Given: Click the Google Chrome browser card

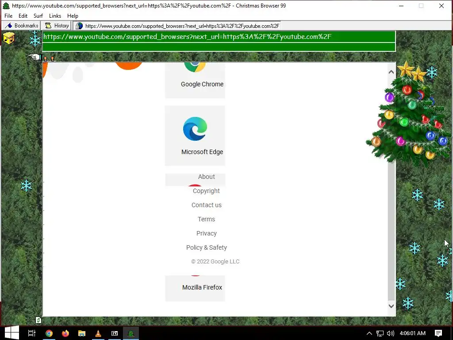Looking at the screenshot, I should coord(195,80).
